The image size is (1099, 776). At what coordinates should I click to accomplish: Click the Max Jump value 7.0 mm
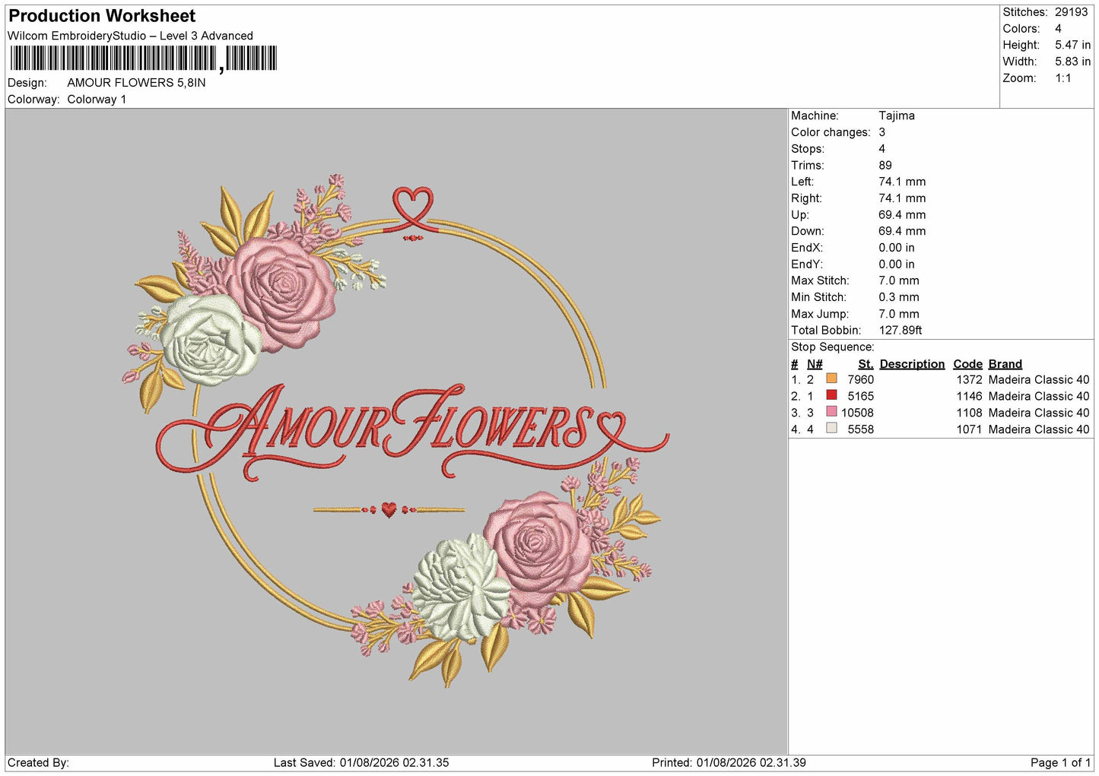click(x=899, y=314)
